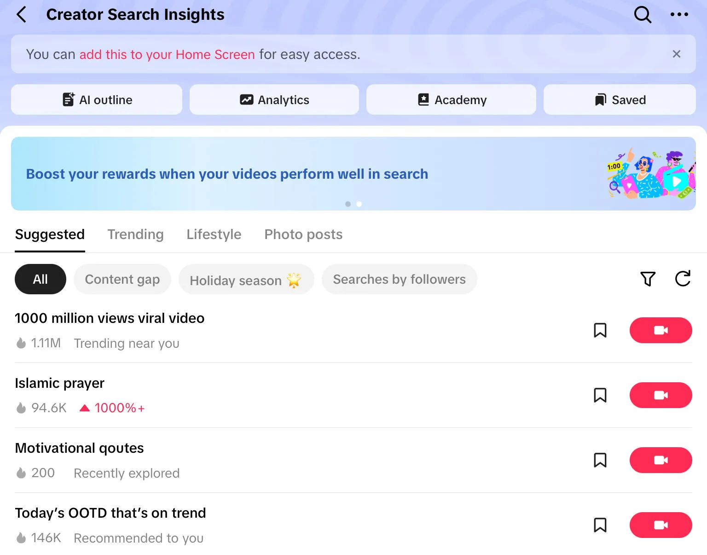
Task: Refresh the suggested topics list
Action: (683, 279)
